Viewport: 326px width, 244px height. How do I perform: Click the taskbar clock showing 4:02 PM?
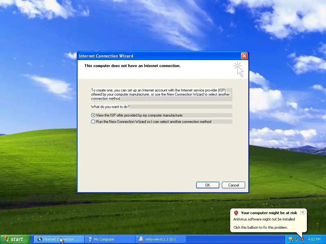pyautogui.click(x=314, y=240)
